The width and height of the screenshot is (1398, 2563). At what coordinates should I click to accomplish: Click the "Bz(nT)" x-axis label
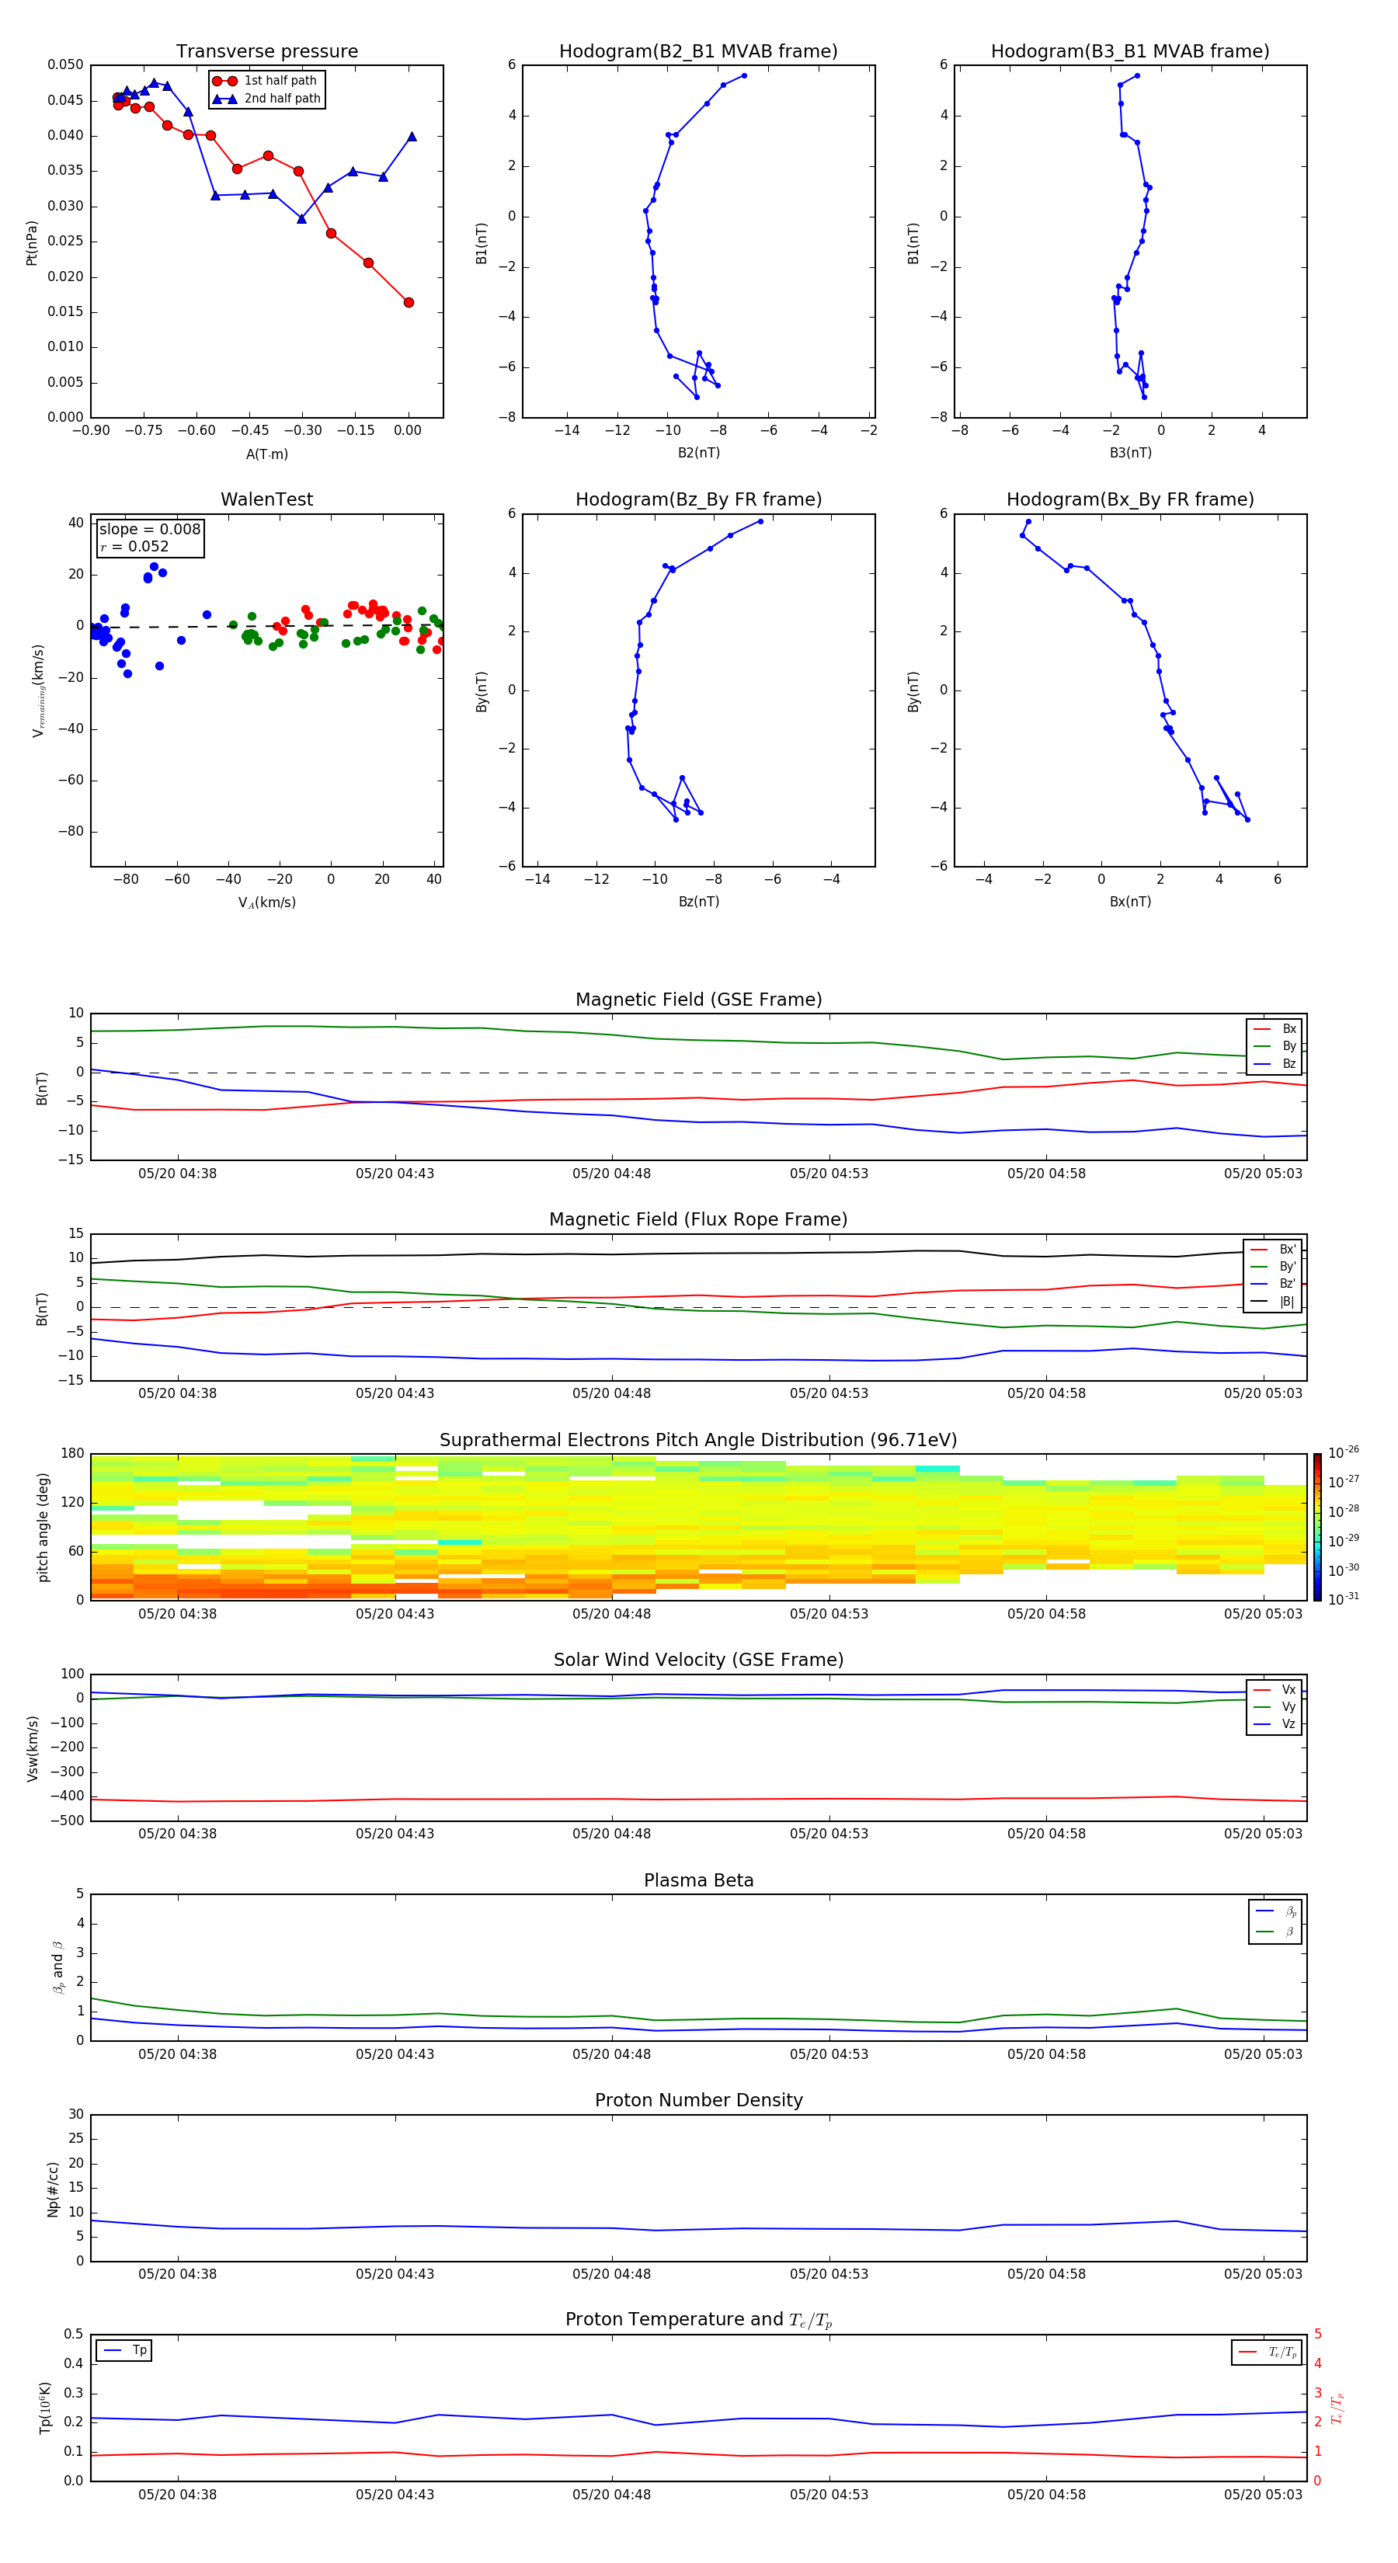(x=698, y=902)
